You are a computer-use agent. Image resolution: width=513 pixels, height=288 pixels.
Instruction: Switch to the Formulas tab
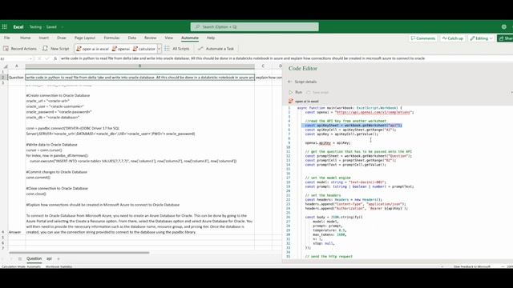(x=111, y=38)
